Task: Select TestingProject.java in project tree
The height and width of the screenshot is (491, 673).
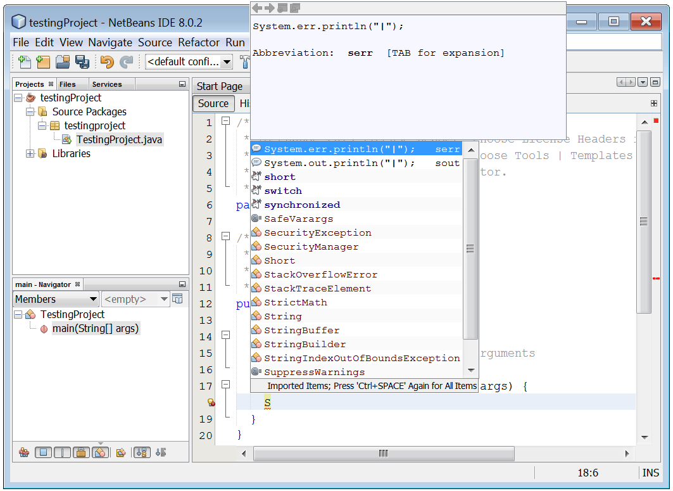Action: [119, 139]
